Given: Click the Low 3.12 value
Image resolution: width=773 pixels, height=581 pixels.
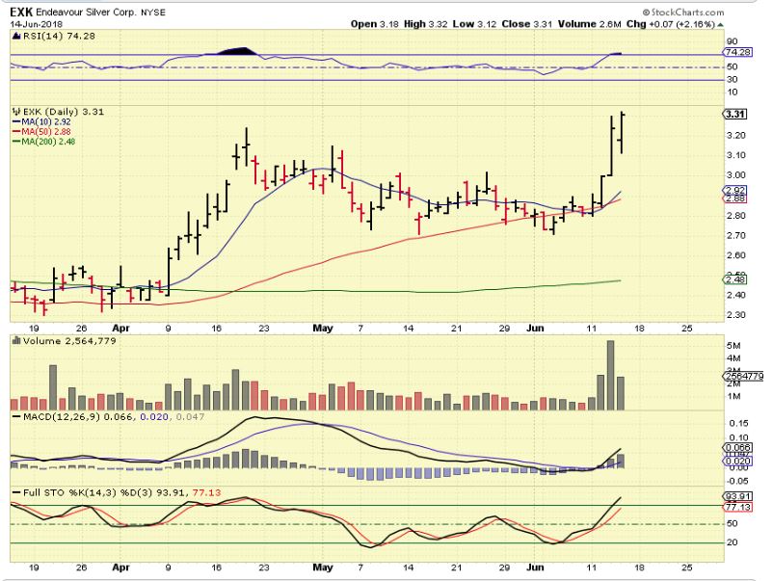Looking at the screenshot, I should 474,24.
